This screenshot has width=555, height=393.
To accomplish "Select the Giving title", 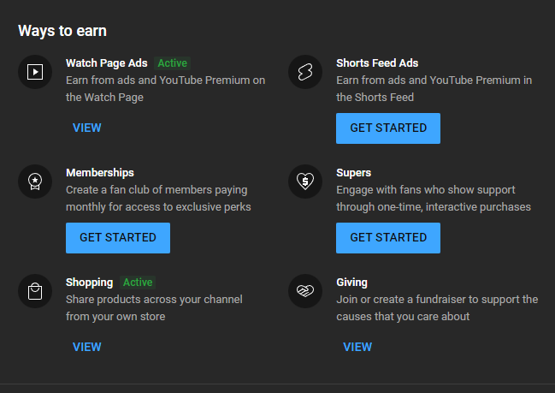I will [351, 283].
